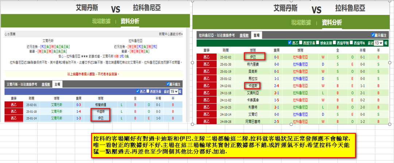This screenshot has width=394, height=163.
Task: Toggle 顯示備注 checkbox in the 艾爾丹斯 panel
Action: tap(168, 84)
